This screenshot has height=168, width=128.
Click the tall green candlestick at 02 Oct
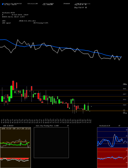click(11, 92)
